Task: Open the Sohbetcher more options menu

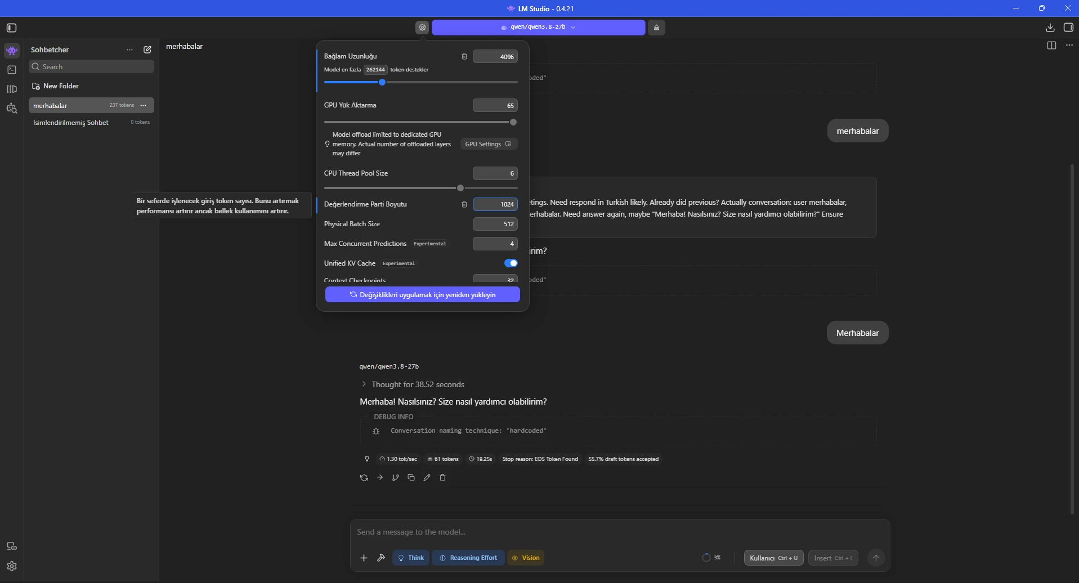Action: [x=130, y=50]
